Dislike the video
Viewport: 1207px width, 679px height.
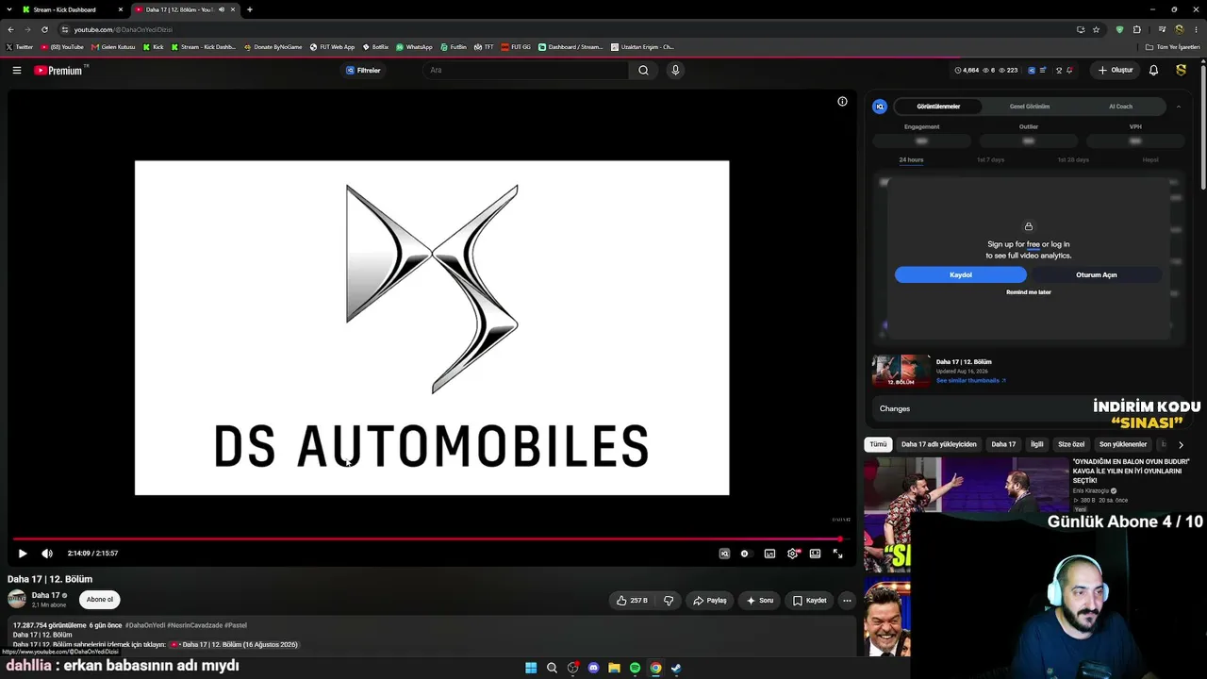pos(669,600)
